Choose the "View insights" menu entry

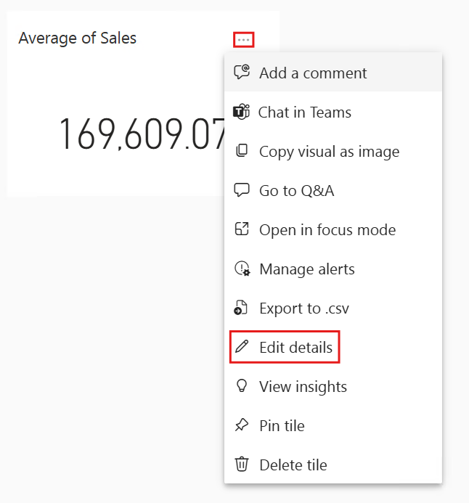pos(303,386)
